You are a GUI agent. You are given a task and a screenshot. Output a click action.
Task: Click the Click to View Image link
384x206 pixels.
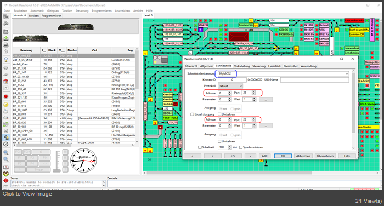click(x=27, y=194)
